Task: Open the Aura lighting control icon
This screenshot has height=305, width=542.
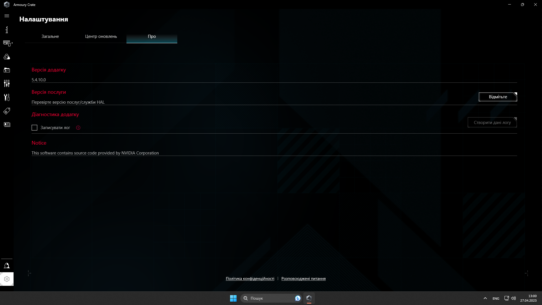Action: click(x=7, y=56)
